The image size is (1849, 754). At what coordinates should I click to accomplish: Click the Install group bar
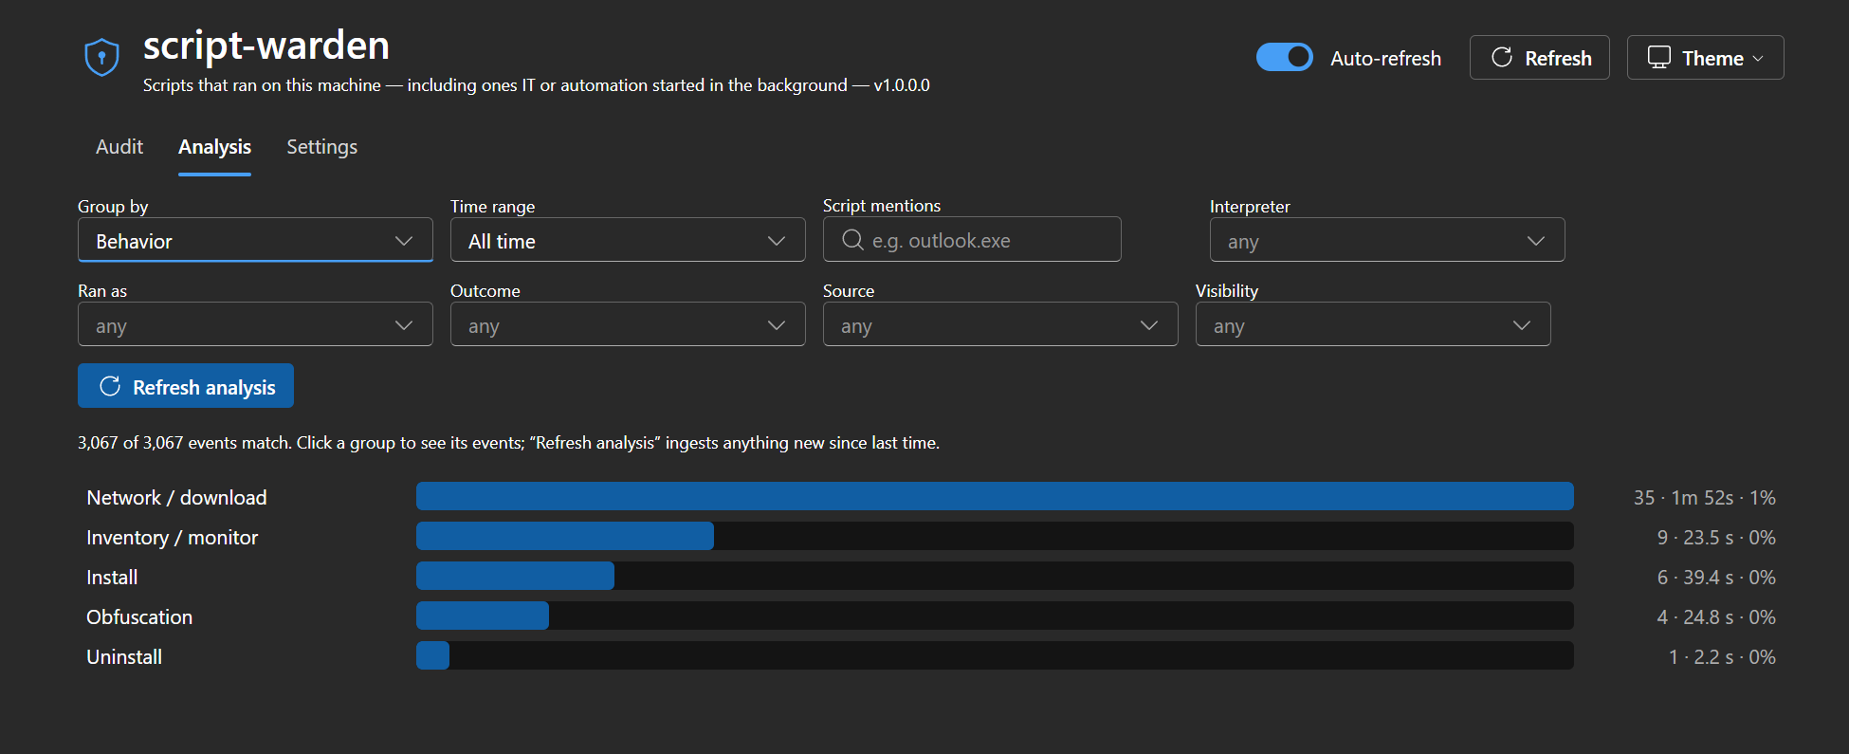click(995, 576)
